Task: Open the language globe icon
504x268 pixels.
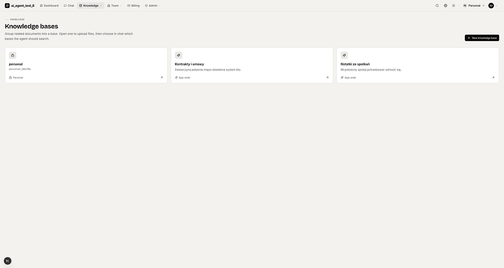Action: tap(446, 5)
